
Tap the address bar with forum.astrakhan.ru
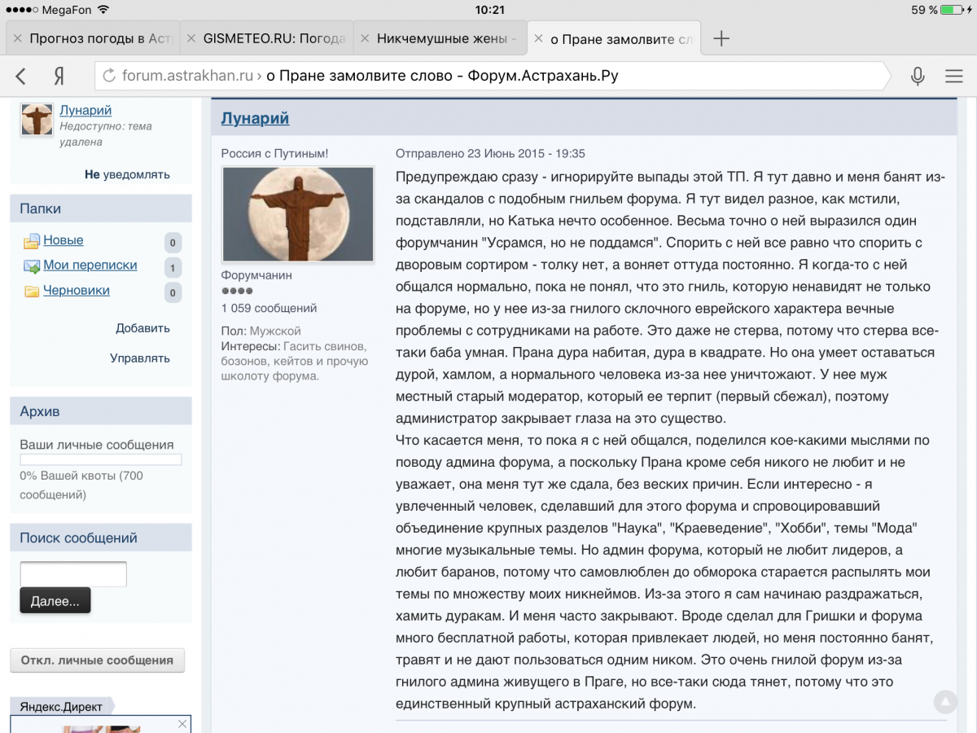[492, 77]
